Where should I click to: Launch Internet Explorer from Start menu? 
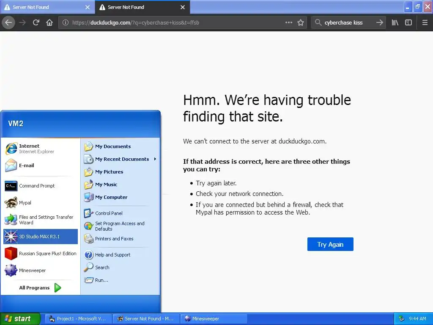(x=41, y=149)
